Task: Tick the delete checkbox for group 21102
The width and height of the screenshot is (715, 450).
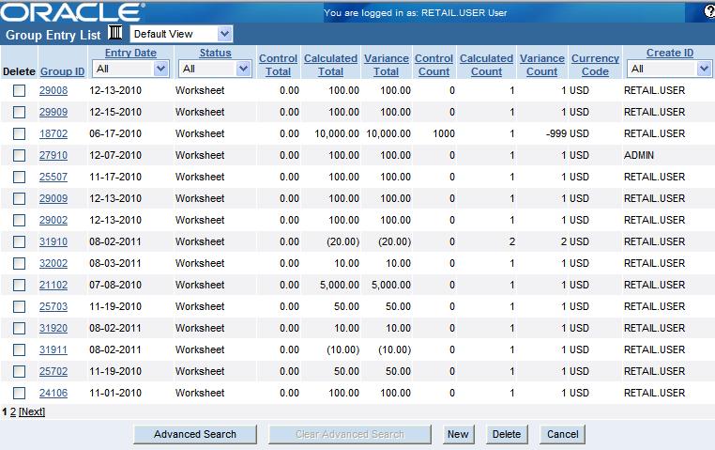Action: pos(19,285)
